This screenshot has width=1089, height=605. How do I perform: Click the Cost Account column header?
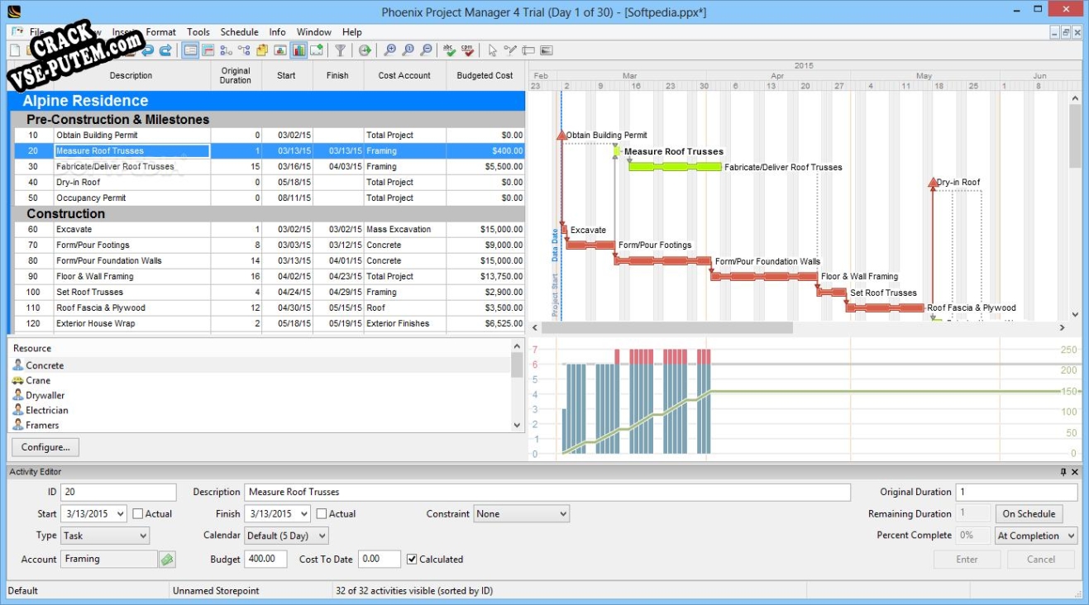pyautogui.click(x=404, y=75)
